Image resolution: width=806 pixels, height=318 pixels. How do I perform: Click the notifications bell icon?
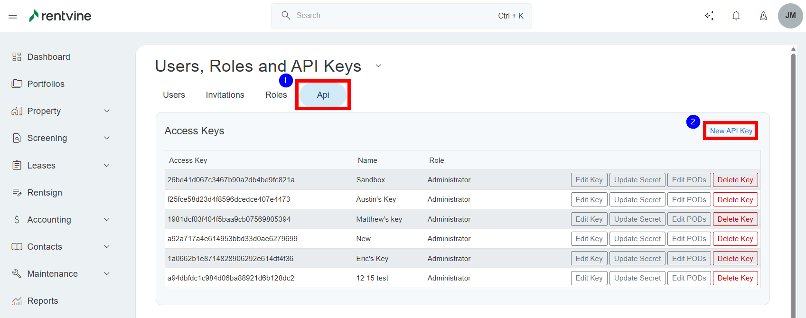point(736,16)
